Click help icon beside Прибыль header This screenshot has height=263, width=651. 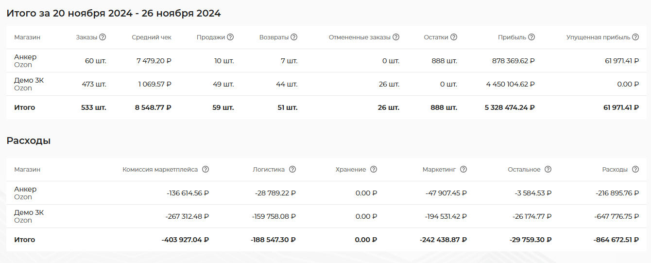[531, 37]
